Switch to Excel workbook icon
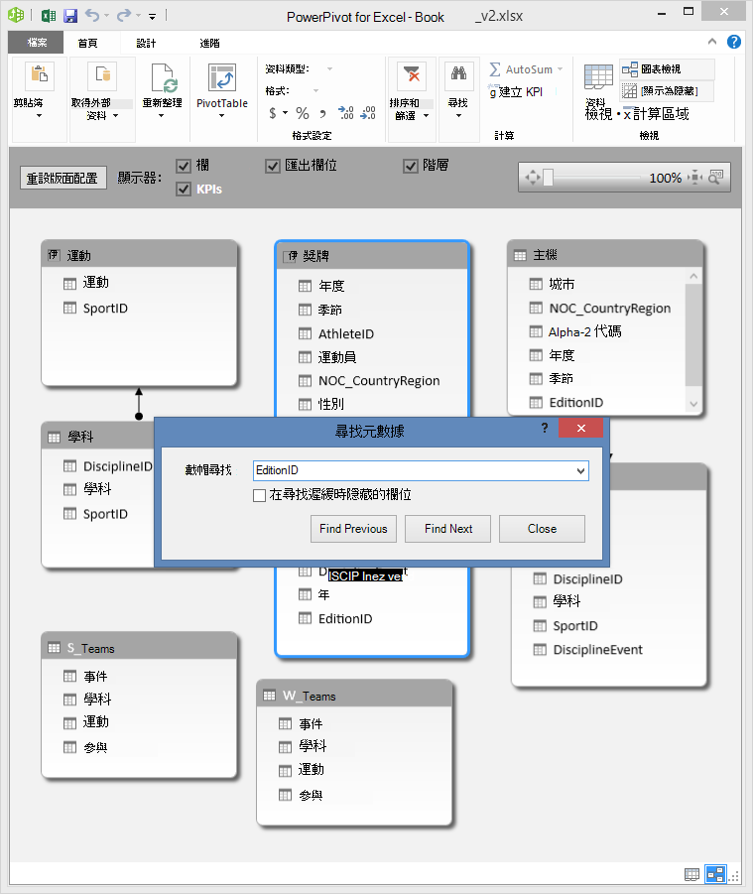 49,16
